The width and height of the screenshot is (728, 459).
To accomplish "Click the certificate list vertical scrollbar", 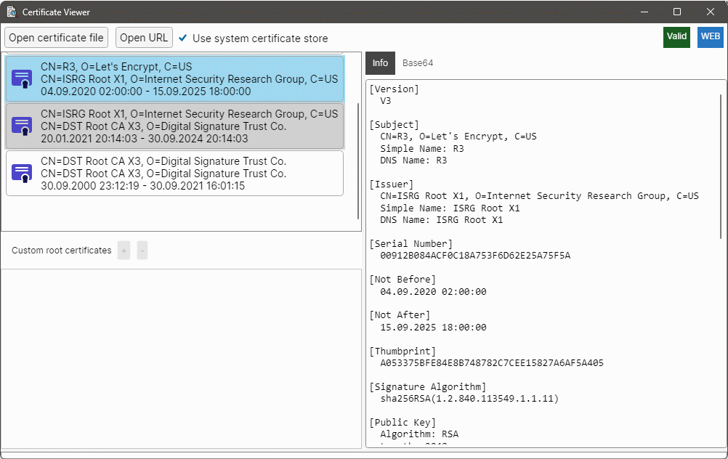I will 358,161.
